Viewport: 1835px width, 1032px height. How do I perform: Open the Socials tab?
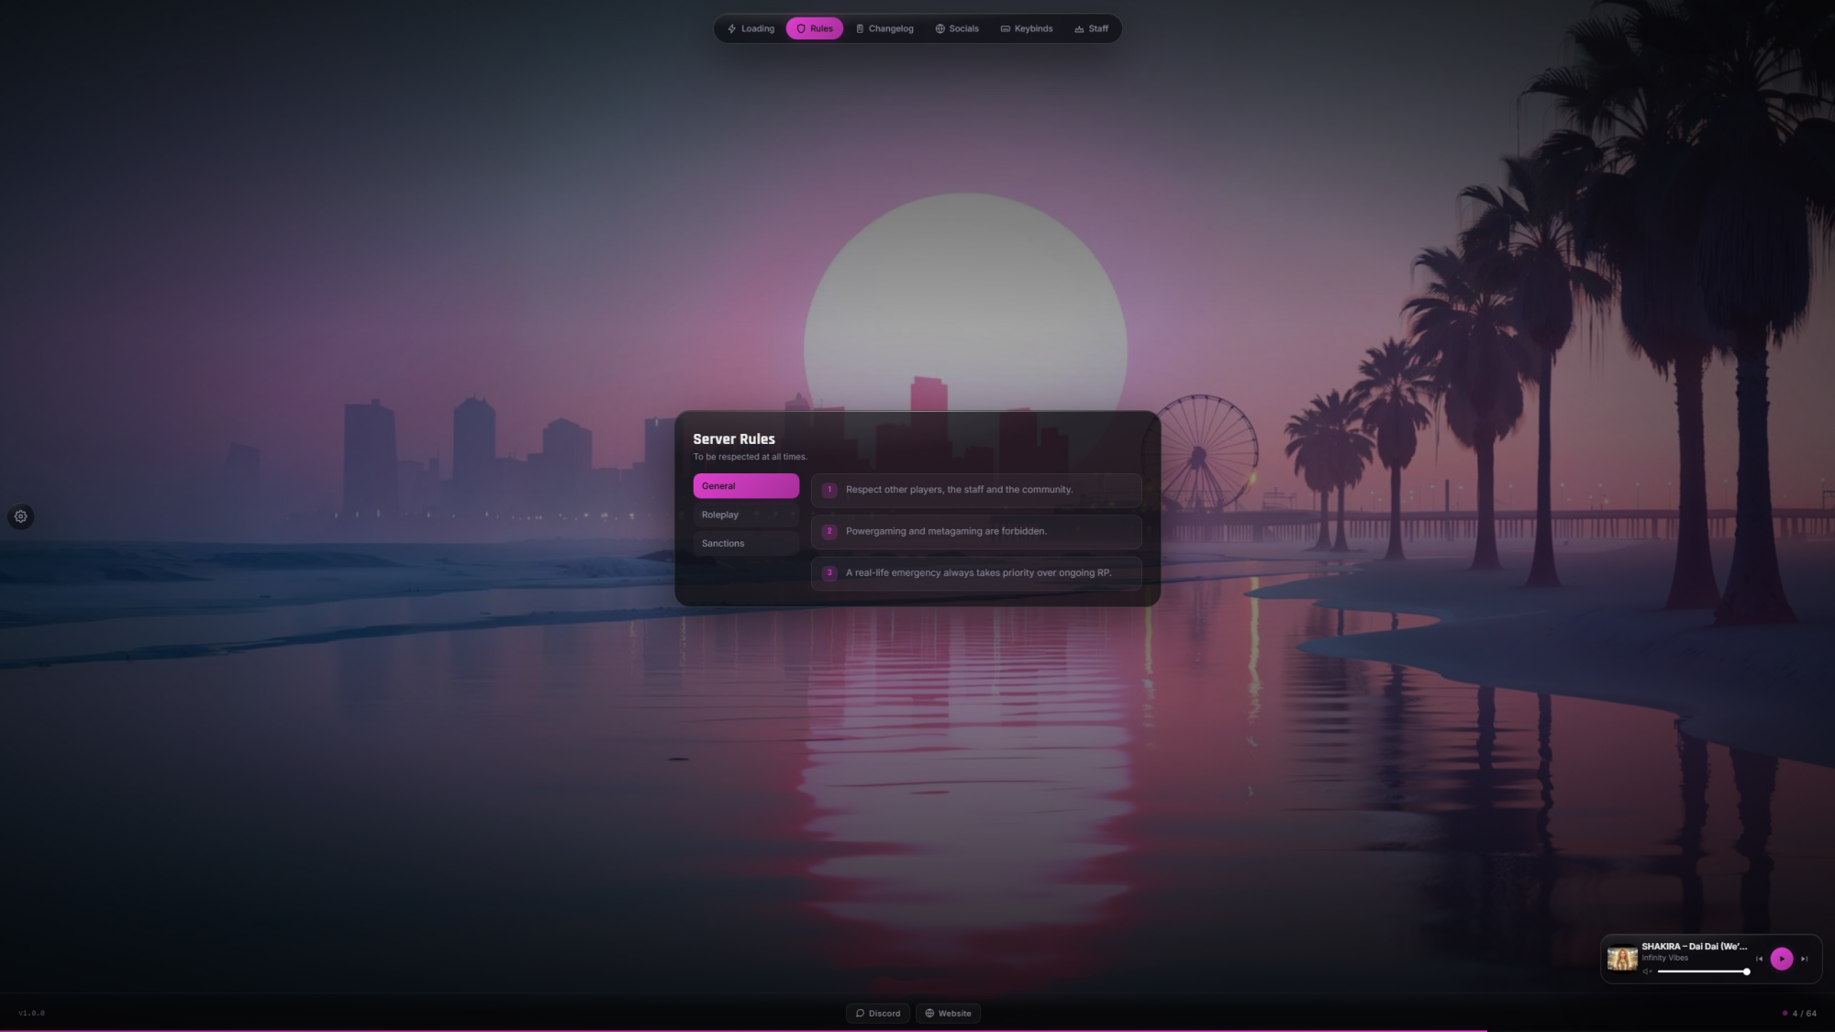tap(956, 28)
